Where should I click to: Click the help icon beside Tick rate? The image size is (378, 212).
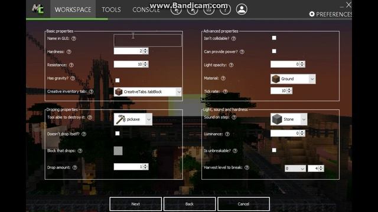[225, 91]
